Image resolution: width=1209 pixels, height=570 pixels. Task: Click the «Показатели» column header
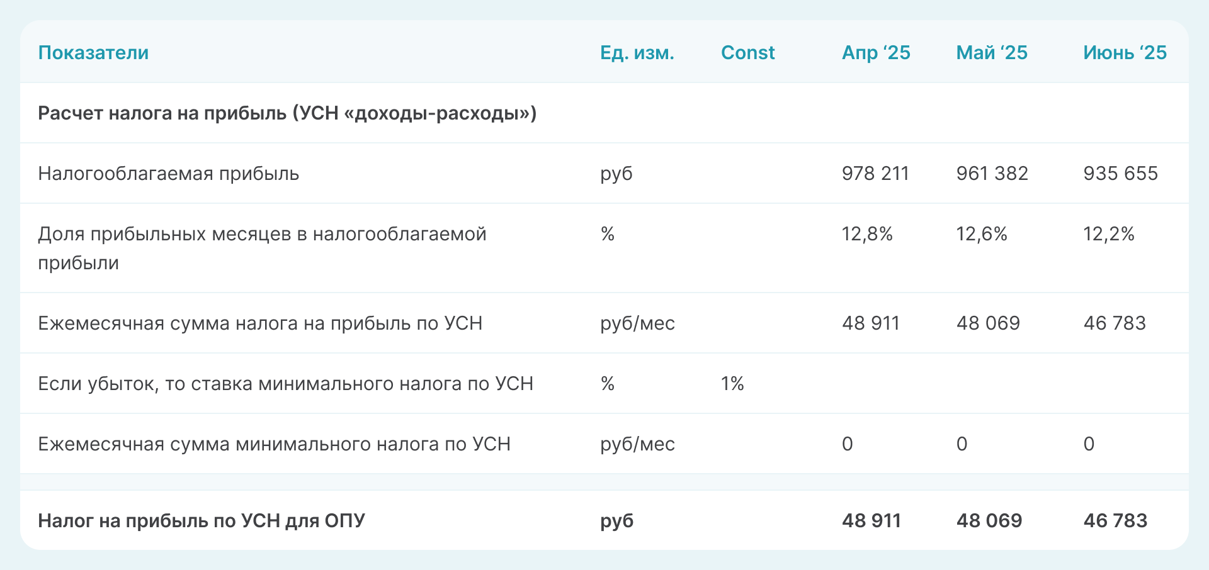click(x=93, y=53)
